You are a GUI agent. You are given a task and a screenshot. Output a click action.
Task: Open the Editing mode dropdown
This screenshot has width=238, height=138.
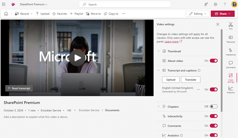[x=197, y=14]
